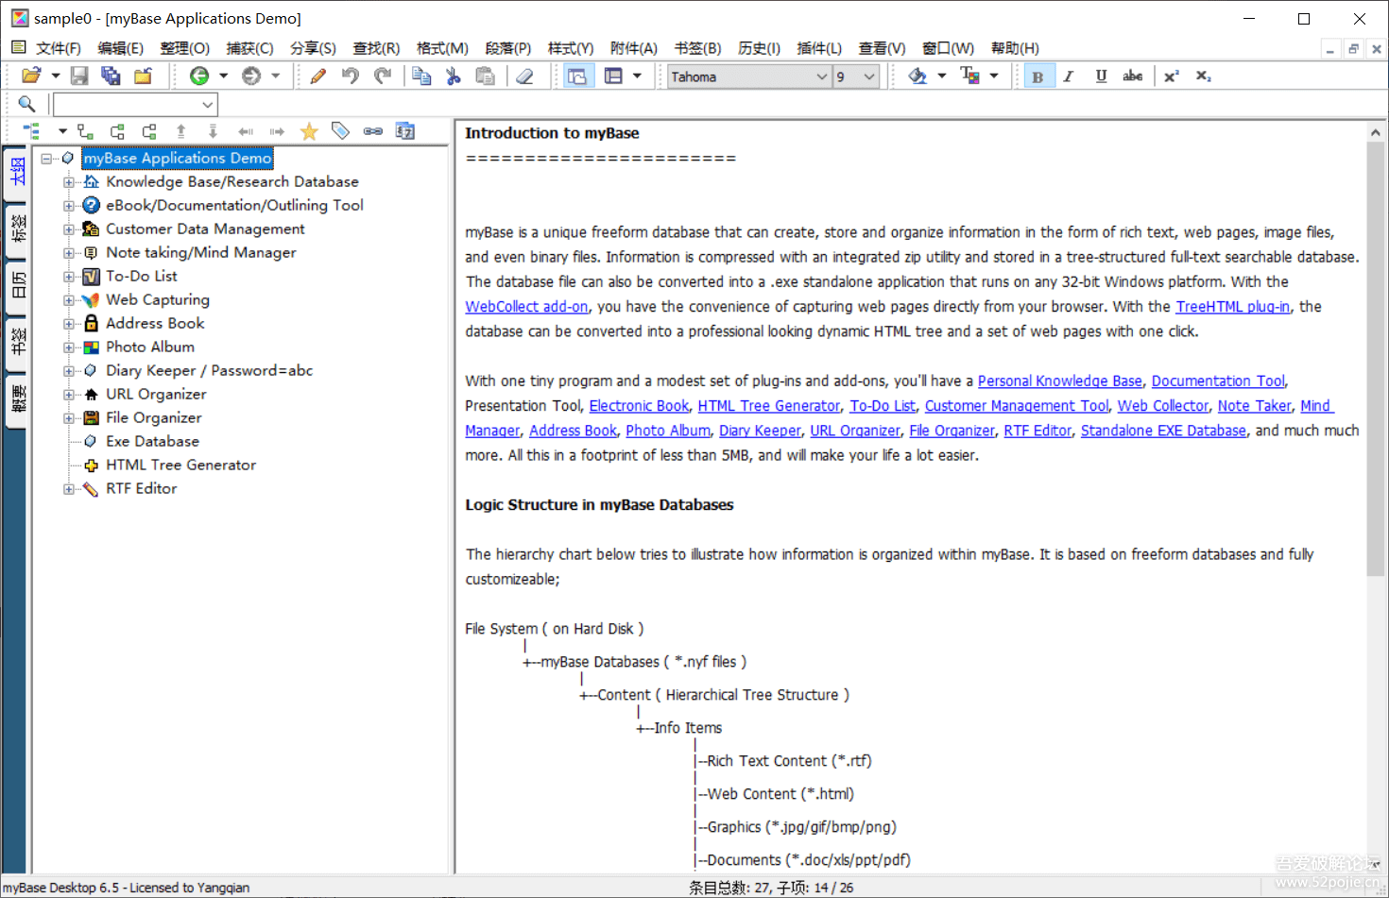
Task: Open the 编辑(E) menu
Action: (x=121, y=48)
